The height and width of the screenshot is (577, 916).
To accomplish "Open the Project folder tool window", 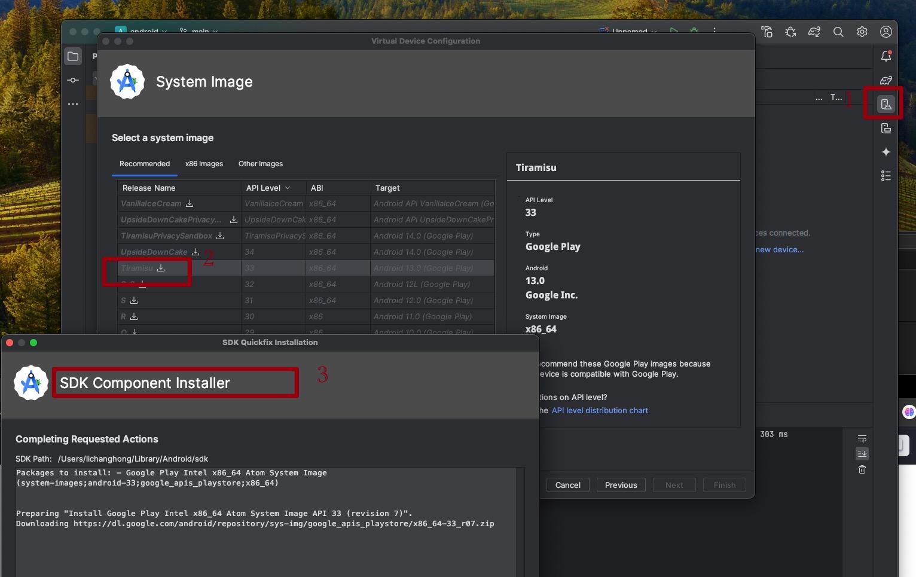I will click(73, 56).
